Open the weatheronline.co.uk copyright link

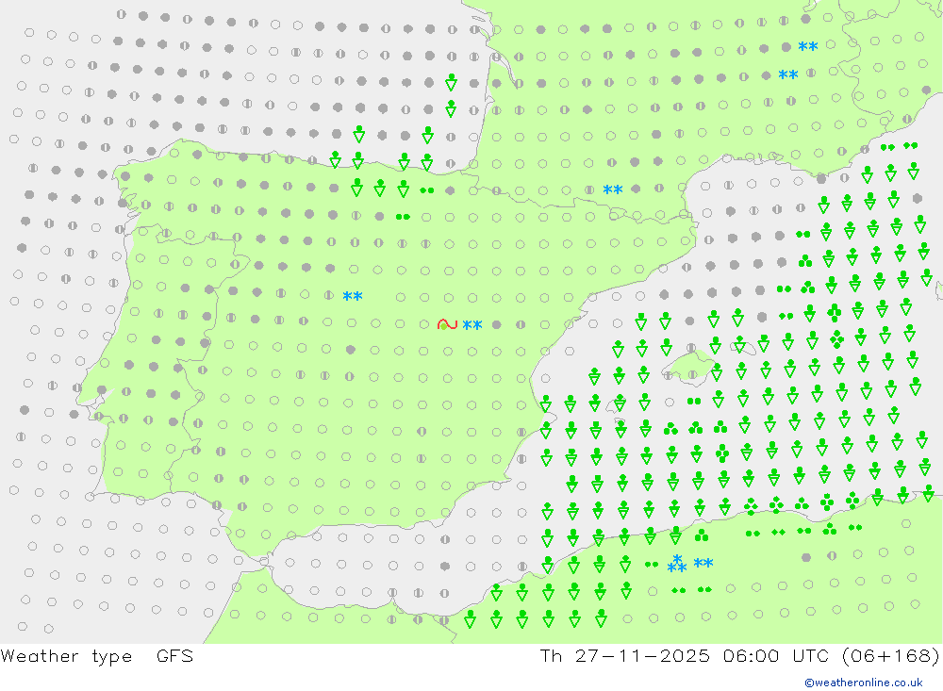[x=864, y=683]
